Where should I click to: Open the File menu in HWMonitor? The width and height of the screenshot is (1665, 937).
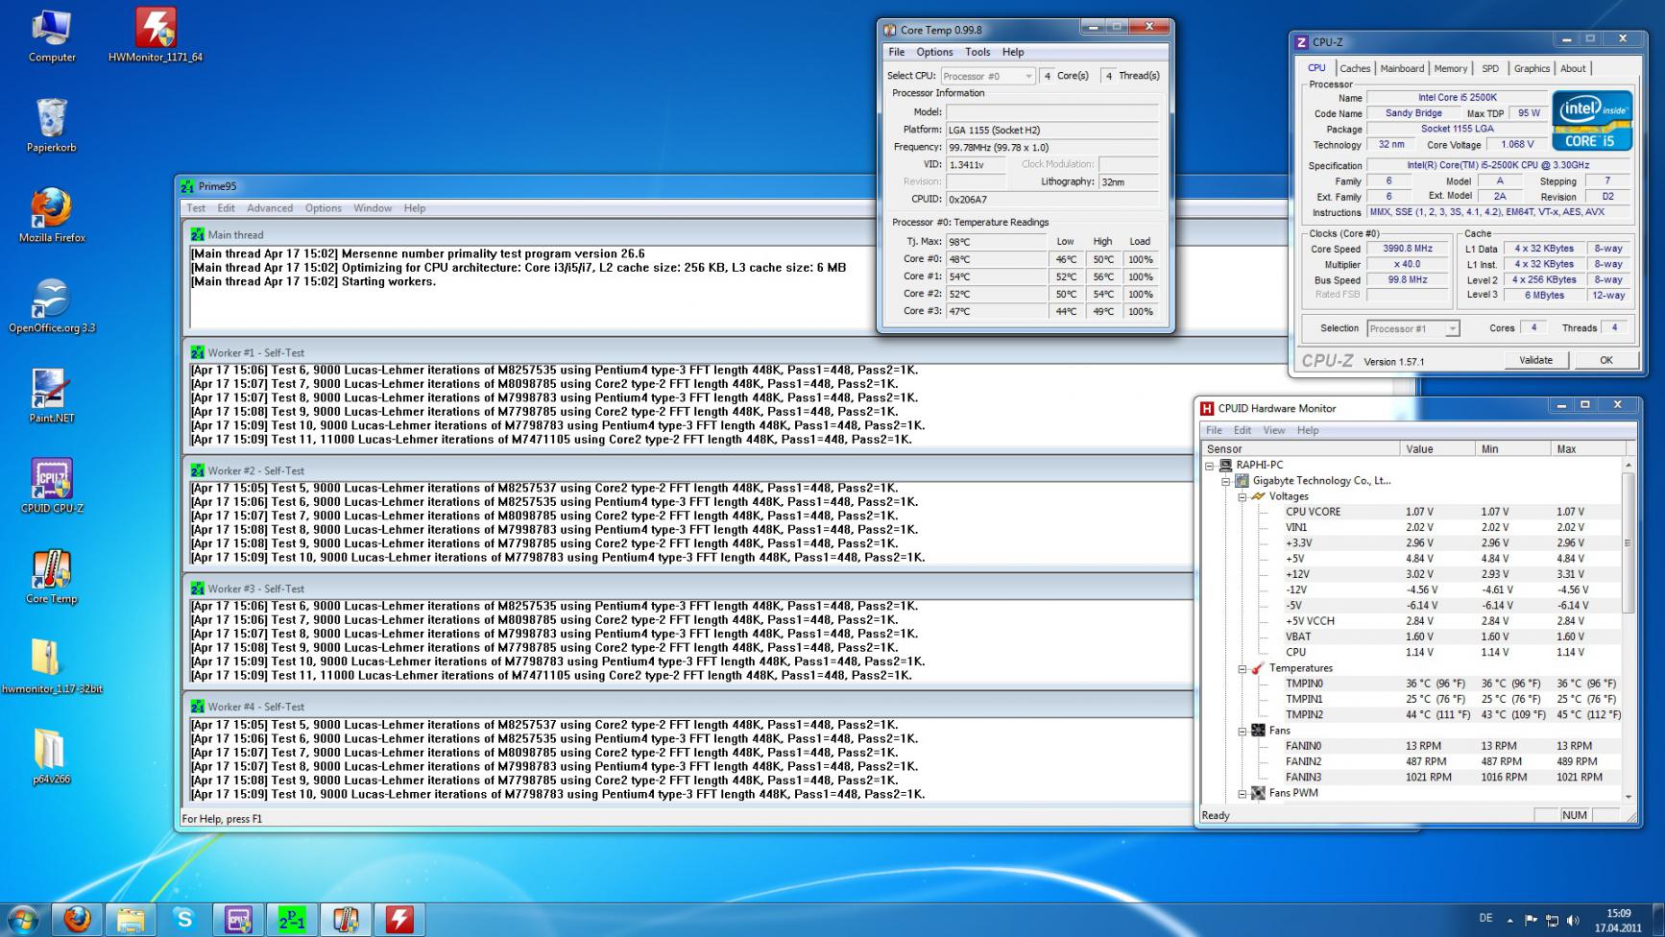pos(1215,430)
